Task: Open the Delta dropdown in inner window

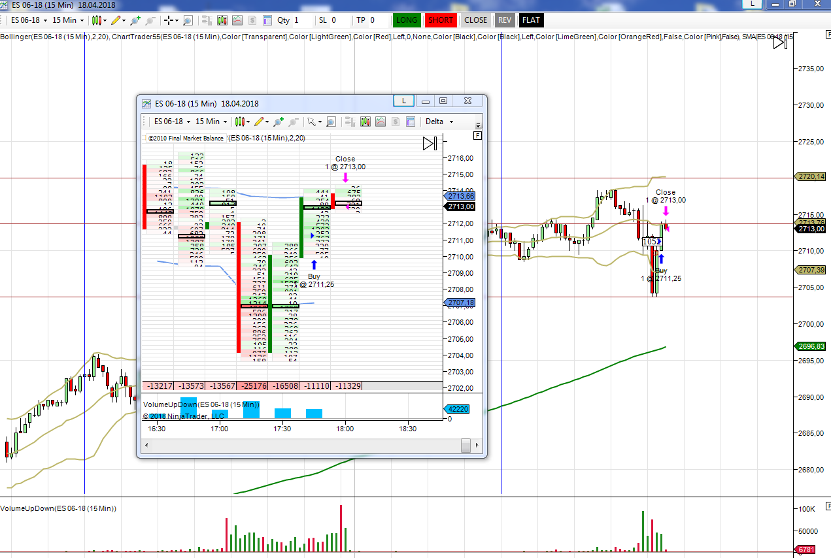Action: point(439,122)
